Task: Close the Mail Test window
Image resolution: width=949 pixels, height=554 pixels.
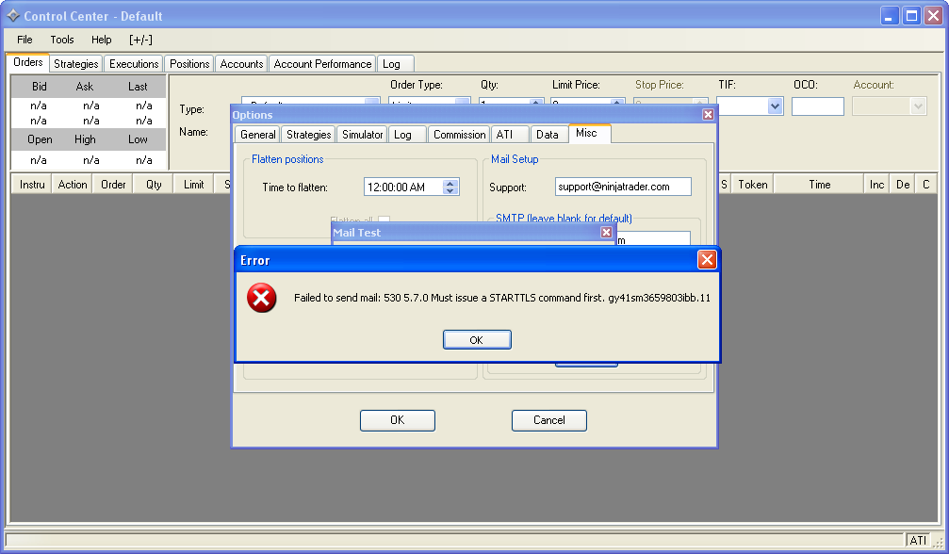Action: pyautogui.click(x=606, y=232)
